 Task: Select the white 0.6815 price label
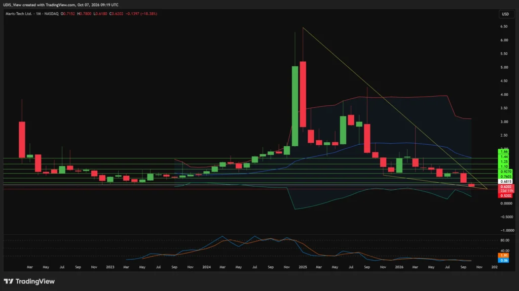505,182
